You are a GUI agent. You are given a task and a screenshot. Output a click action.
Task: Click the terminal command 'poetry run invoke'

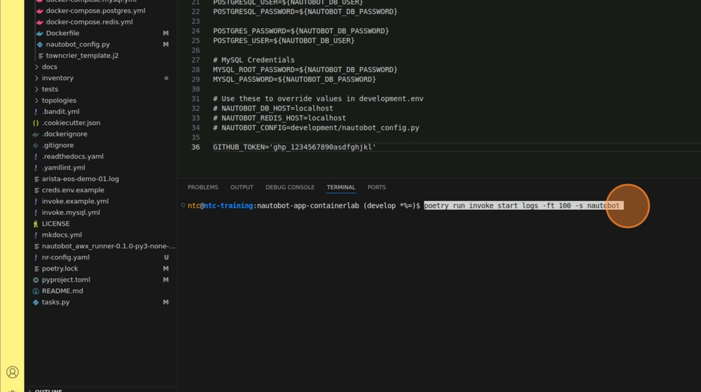(x=459, y=205)
